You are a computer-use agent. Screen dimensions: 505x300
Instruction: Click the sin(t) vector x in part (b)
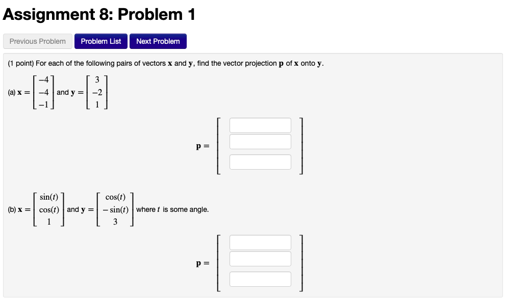(x=48, y=209)
